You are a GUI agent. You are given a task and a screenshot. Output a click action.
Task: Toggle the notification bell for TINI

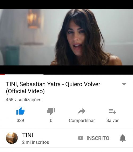123,138
